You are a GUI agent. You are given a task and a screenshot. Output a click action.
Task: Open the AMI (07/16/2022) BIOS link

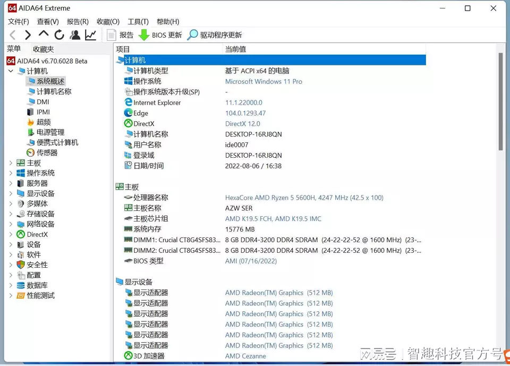(x=251, y=261)
